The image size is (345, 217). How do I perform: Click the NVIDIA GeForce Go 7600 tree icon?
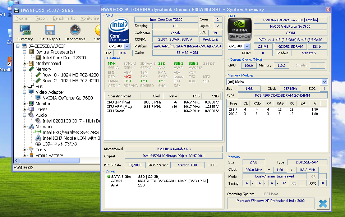pyautogui.click(x=38, y=98)
